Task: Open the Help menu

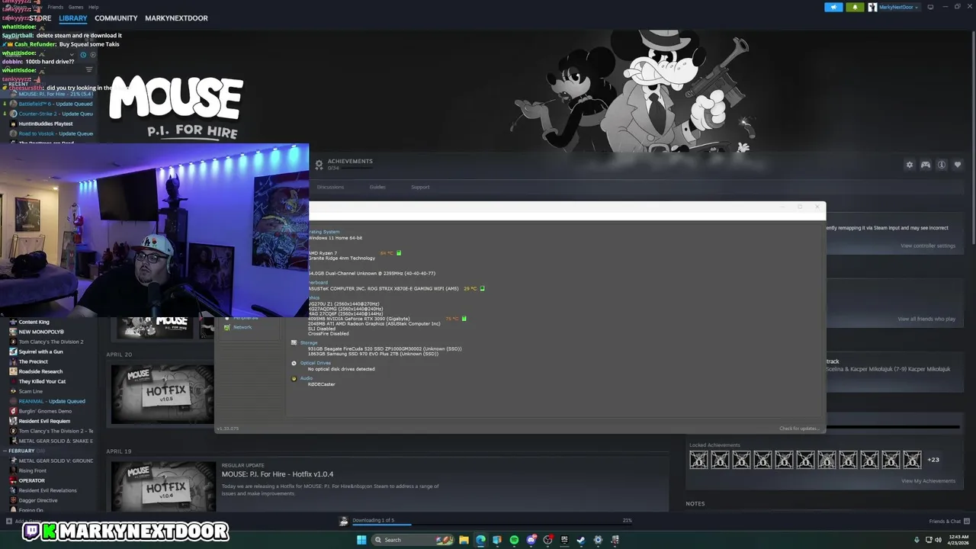Action: point(93,7)
